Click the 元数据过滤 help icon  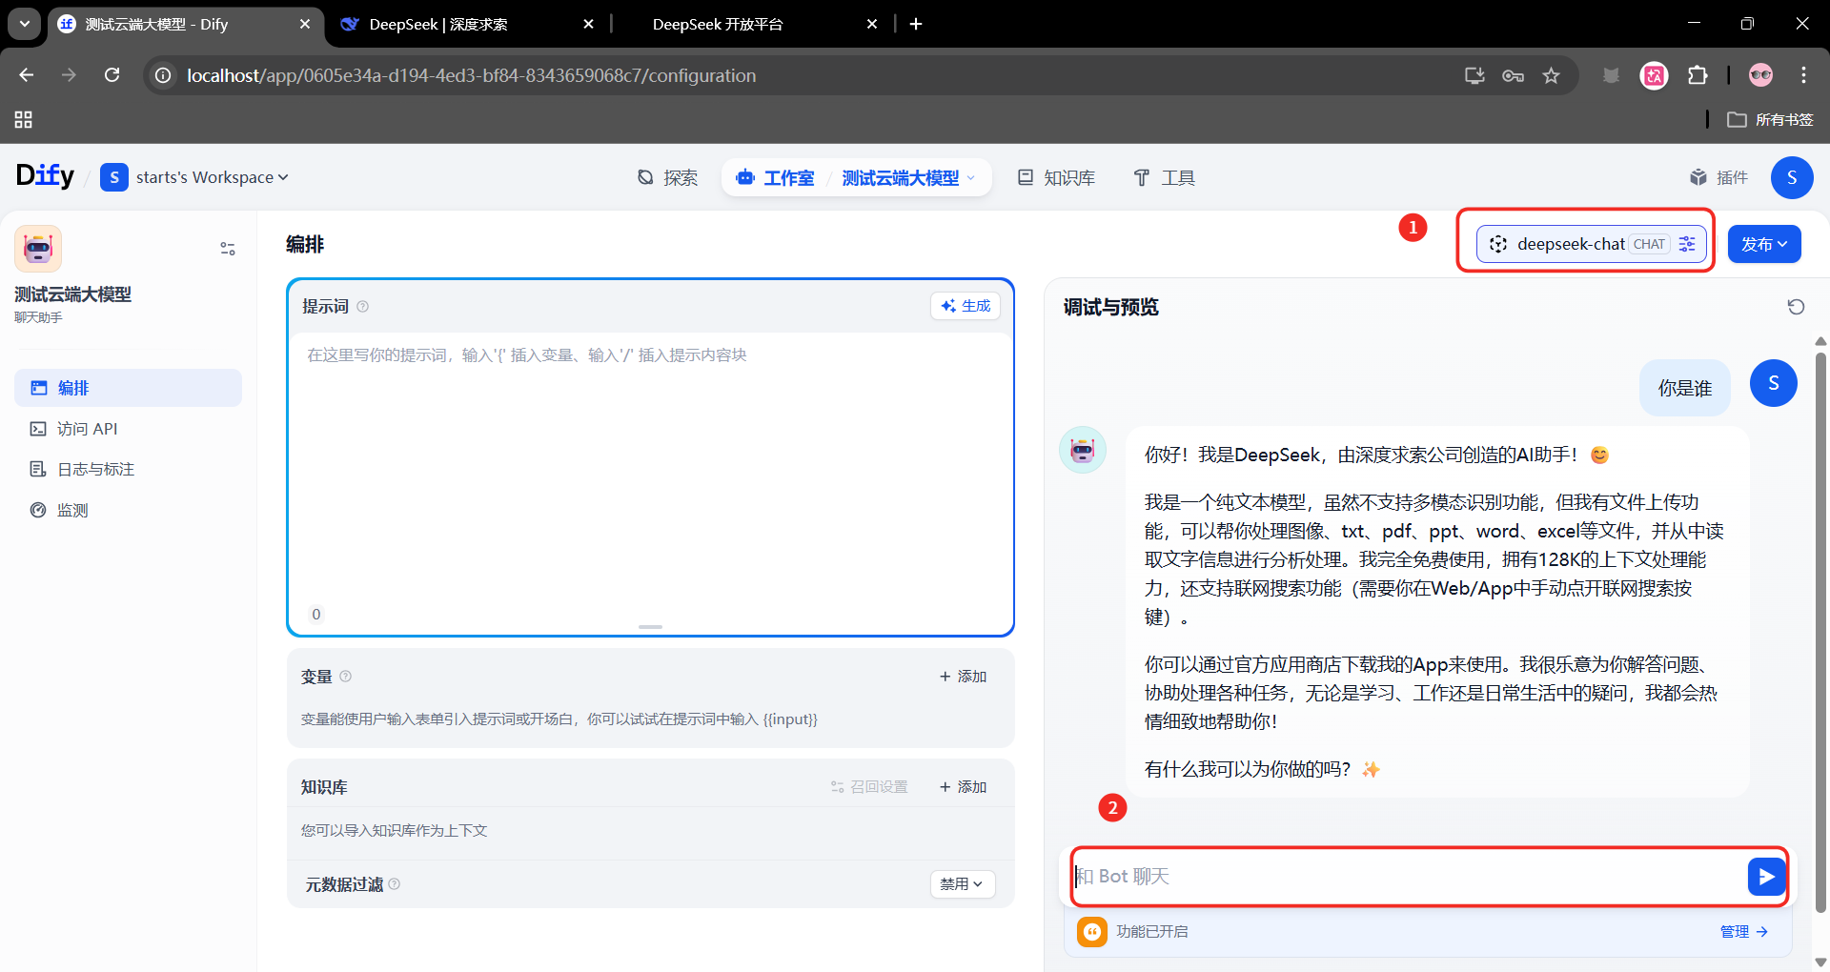pyautogui.click(x=395, y=884)
